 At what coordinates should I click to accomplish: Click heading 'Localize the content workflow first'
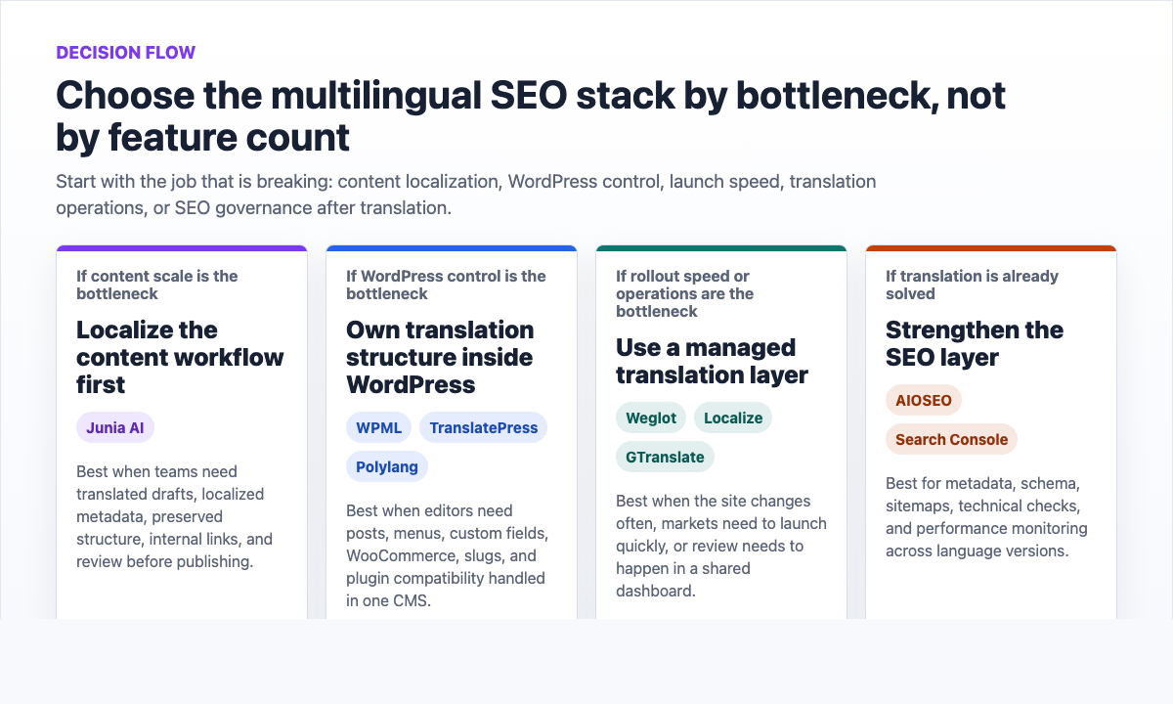click(x=180, y=357)
